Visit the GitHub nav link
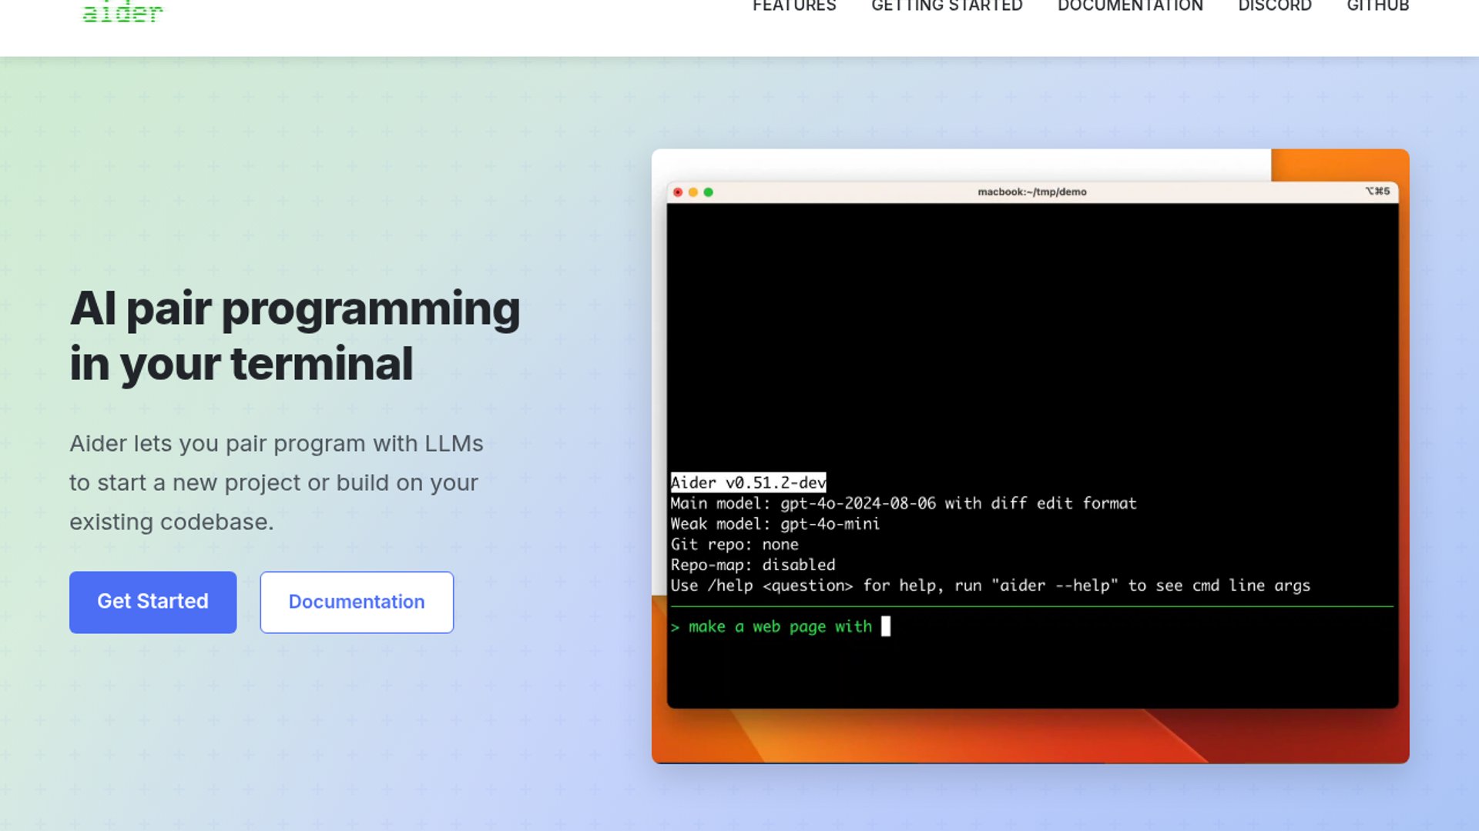Viewport: 1479px width, 831px height. [x=1377, y=6]
